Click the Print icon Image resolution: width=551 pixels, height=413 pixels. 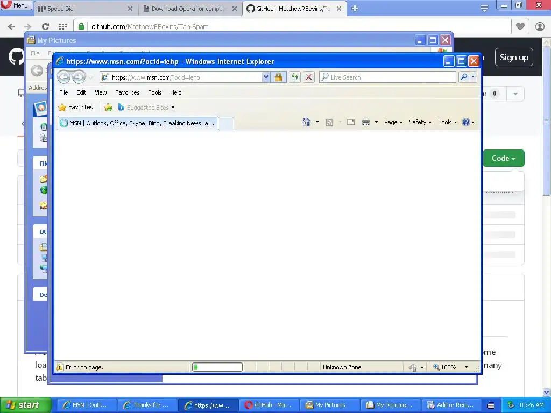click(366, 122)
